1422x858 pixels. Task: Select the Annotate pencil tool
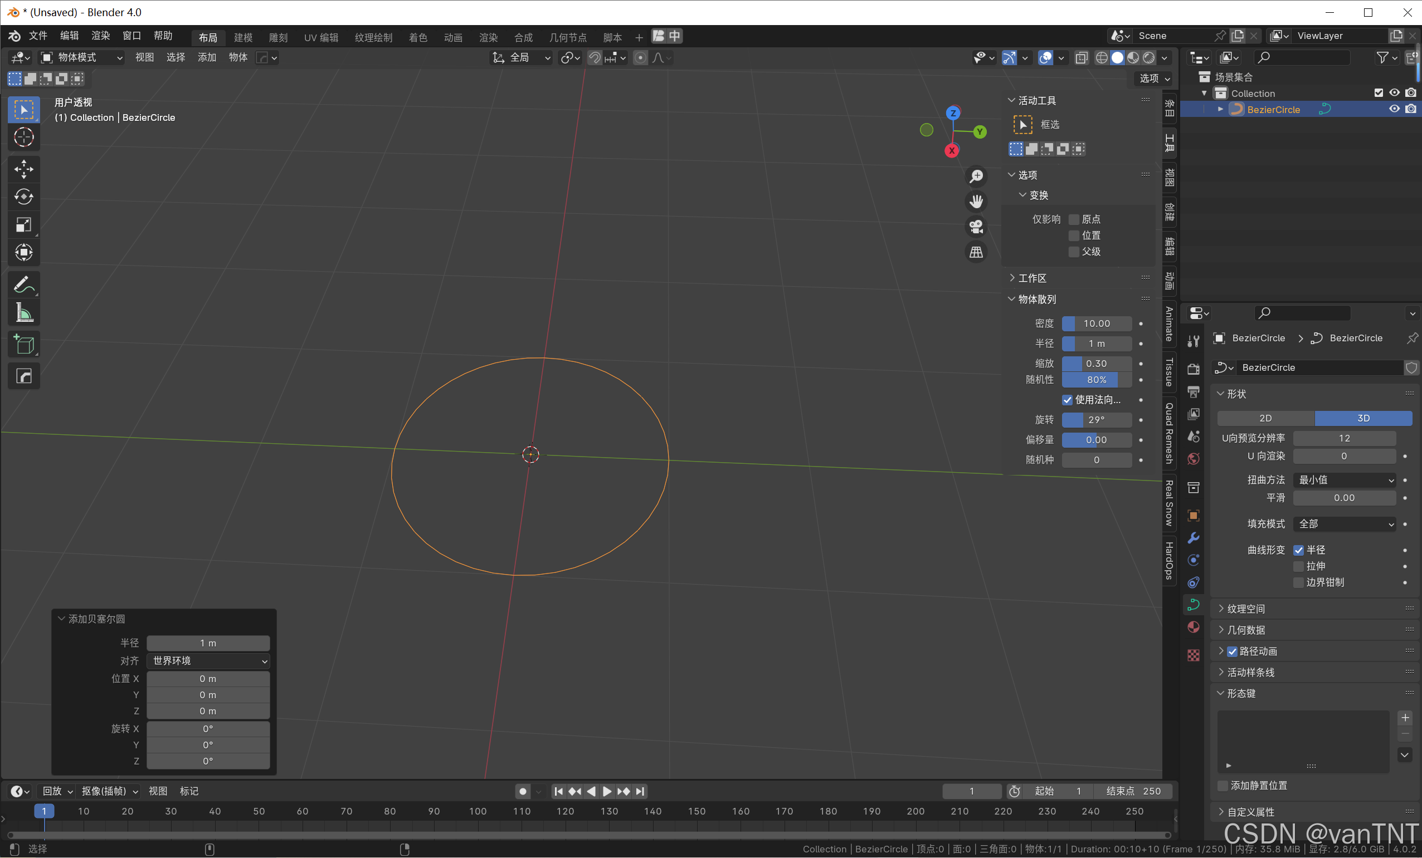(23, 285)
